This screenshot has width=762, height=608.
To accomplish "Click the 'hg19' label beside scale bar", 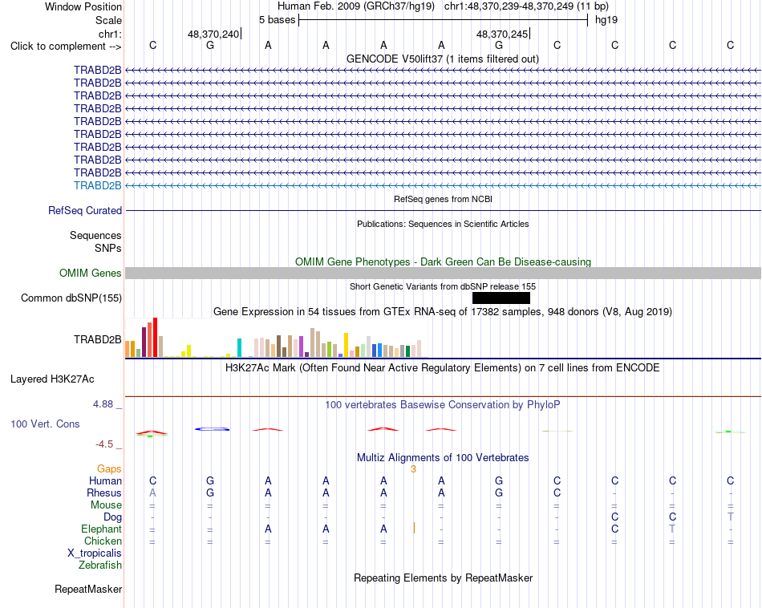I will click(x=606, y=20).
